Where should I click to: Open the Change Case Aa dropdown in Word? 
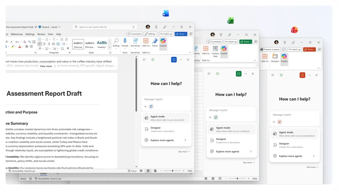[x=18, y=42]
